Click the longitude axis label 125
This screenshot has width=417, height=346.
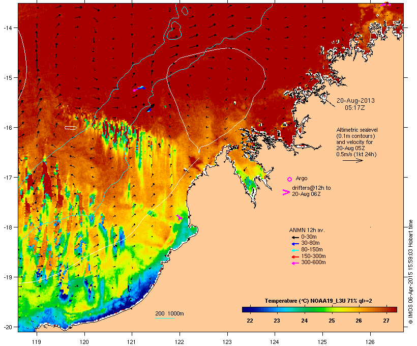[322, 342]
